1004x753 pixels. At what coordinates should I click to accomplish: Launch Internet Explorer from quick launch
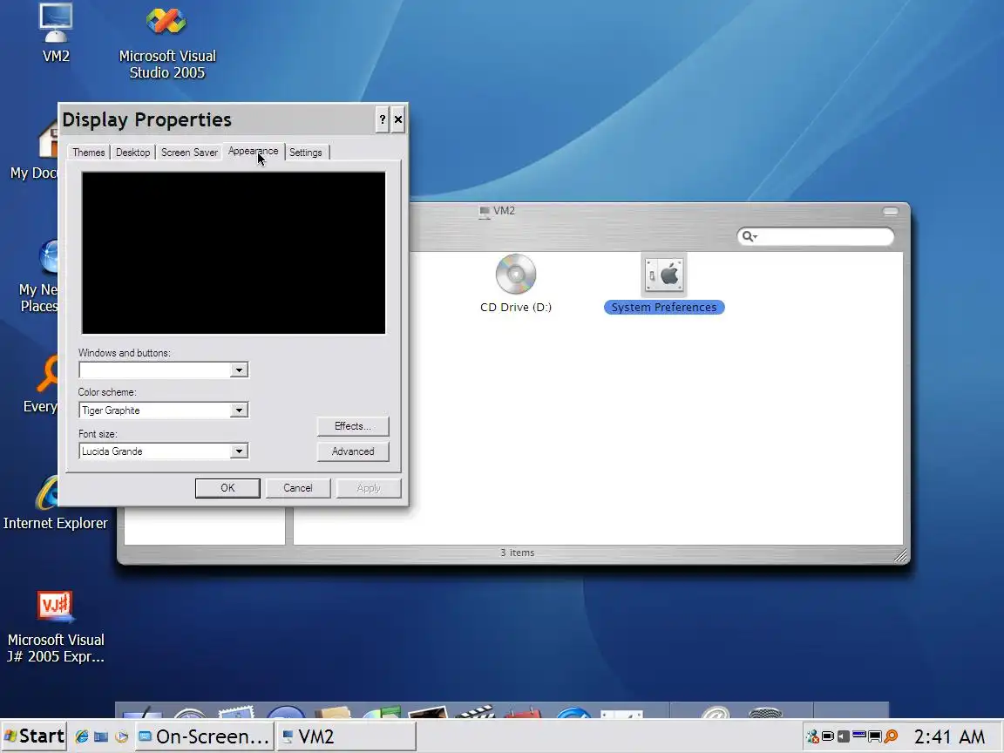pos(82,736)
